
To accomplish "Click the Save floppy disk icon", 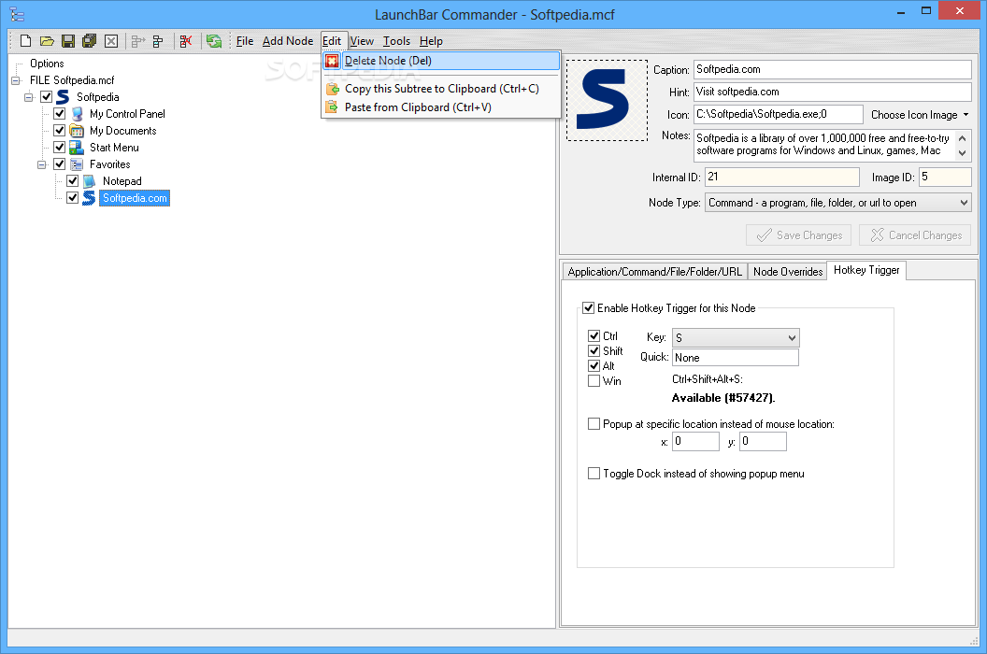I will (x=68, y=41).
